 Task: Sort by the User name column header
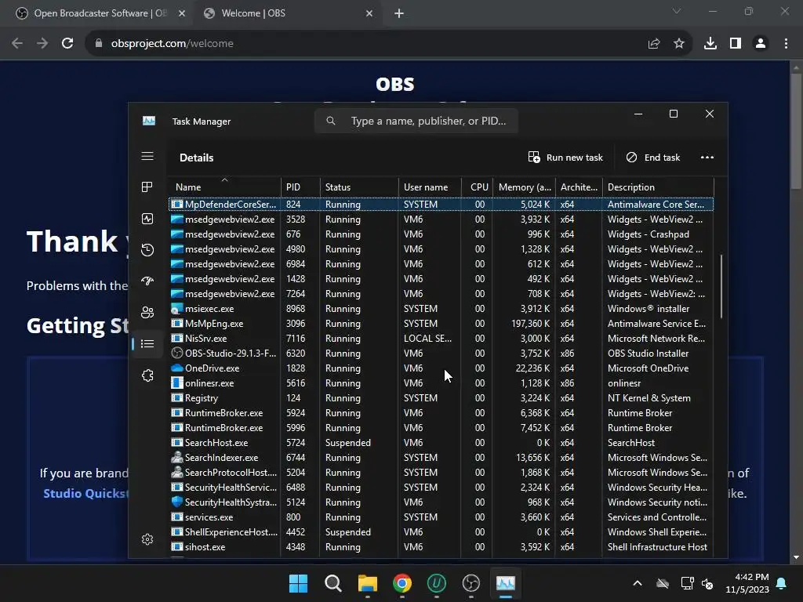(430, 187)
